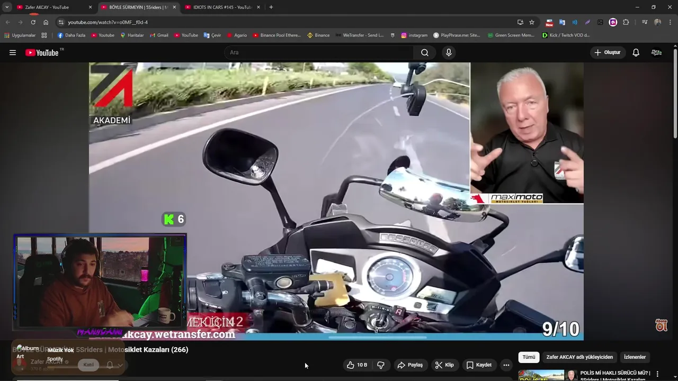Screen dimensions: 678x381
Task: Click the purple feather extension icon
Action: pos(587,22)
